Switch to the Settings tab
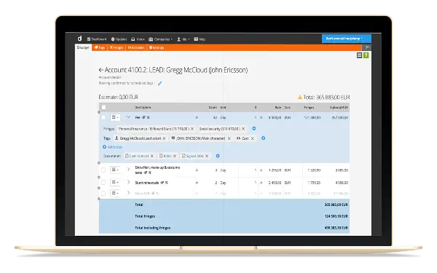 click(157, 47)
